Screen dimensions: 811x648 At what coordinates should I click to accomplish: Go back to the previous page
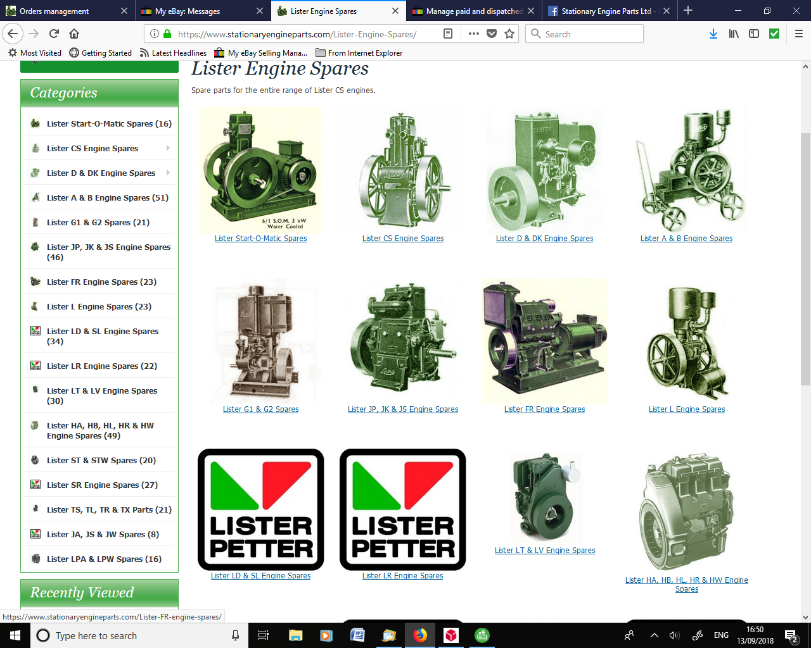(x=13, y=34)
